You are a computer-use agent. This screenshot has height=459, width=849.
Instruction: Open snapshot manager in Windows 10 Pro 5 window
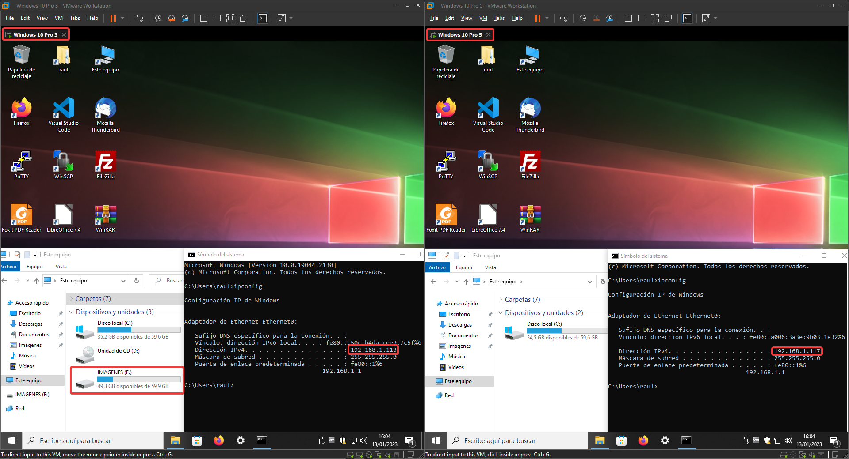609,18
